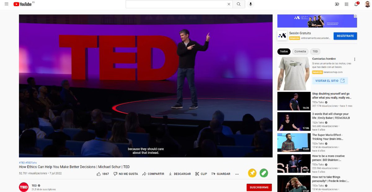Select the Comedia filter chip
372x192 pixels.
pyautogui.click(x=300, y=51)
